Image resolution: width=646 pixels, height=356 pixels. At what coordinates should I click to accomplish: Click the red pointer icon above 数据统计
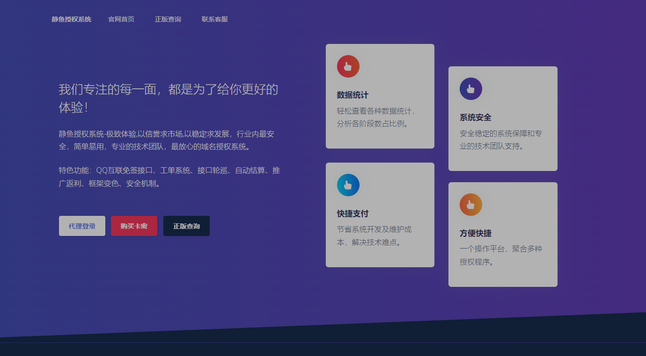click(x=348, y=66)
